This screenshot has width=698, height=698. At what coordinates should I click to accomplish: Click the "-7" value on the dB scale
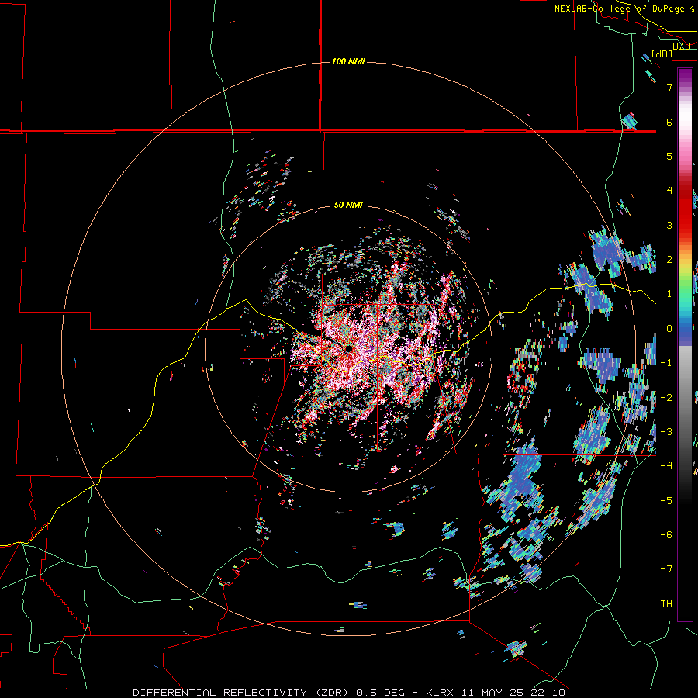(666, 569)
